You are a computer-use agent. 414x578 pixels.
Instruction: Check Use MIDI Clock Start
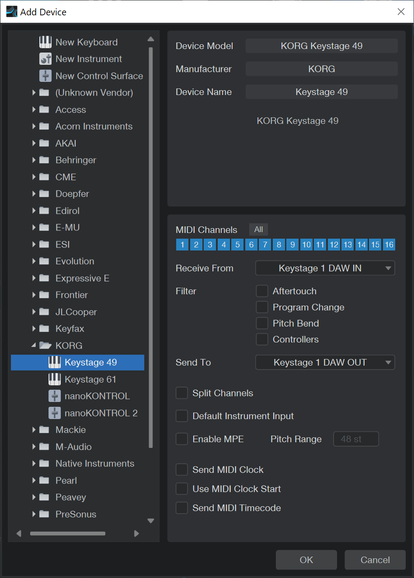click(x=181, y=489)
